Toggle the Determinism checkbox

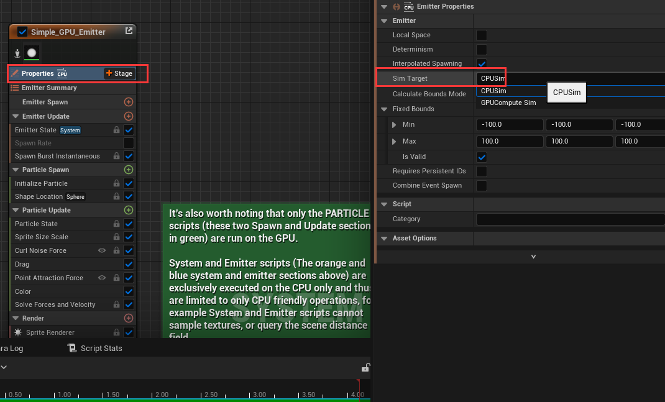(x=481, y=49)
